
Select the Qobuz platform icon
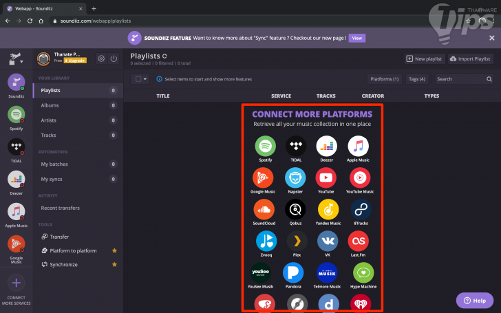pos(295,209)
